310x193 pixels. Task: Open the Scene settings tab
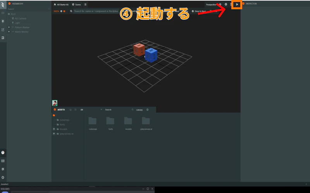(76, 5)
